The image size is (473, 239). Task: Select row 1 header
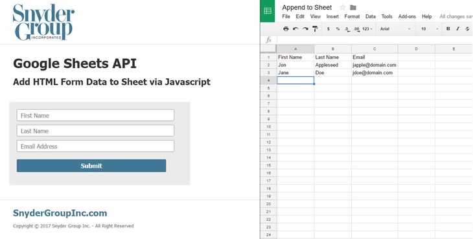(x=268, y=57)
